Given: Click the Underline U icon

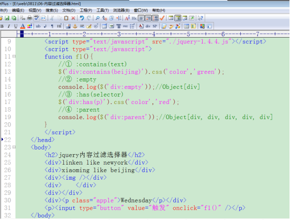Looking at the screenshot, I should point(16,26).
